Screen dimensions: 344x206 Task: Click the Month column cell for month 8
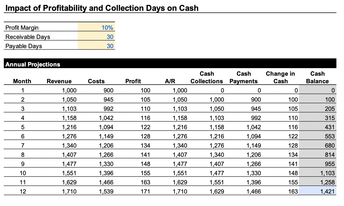pyautogui.click(x=23, y=155)
